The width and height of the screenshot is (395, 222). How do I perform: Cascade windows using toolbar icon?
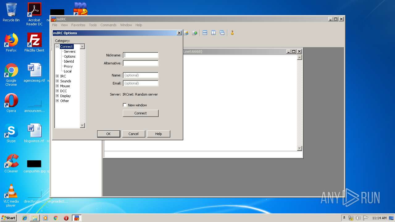[x=222, y=33]
